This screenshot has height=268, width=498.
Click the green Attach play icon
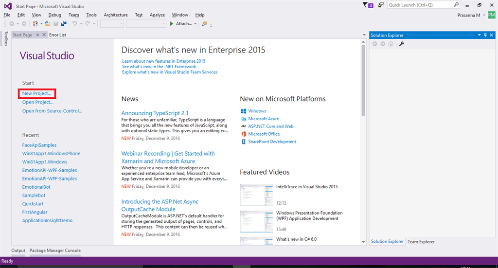click(x=171, y=23)
